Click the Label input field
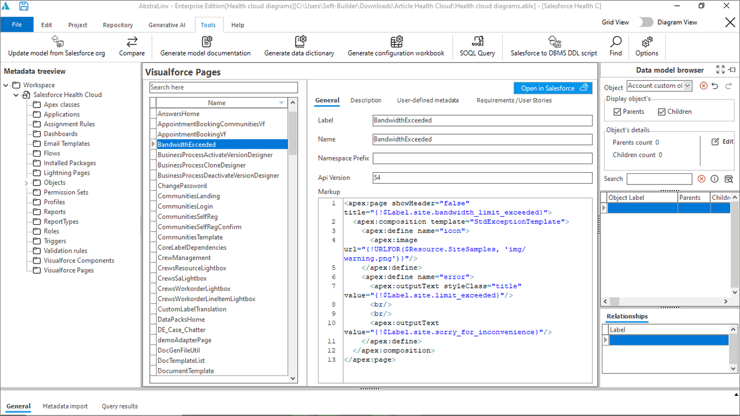 pyautogui.click(x=483, y=120)
